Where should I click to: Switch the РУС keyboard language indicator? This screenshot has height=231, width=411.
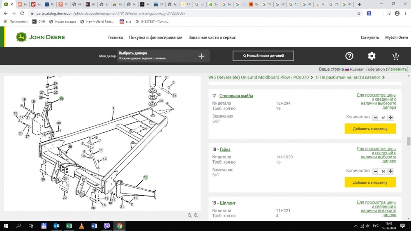click(376, 226)
